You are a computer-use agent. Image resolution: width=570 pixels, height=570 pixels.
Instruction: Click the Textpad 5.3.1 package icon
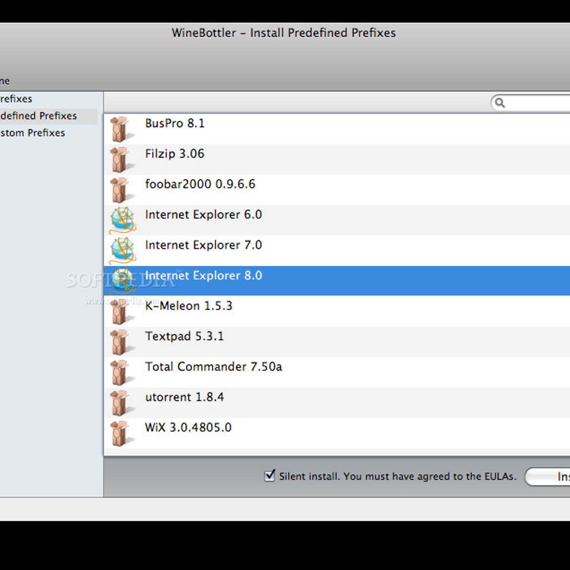coord(120,342)
